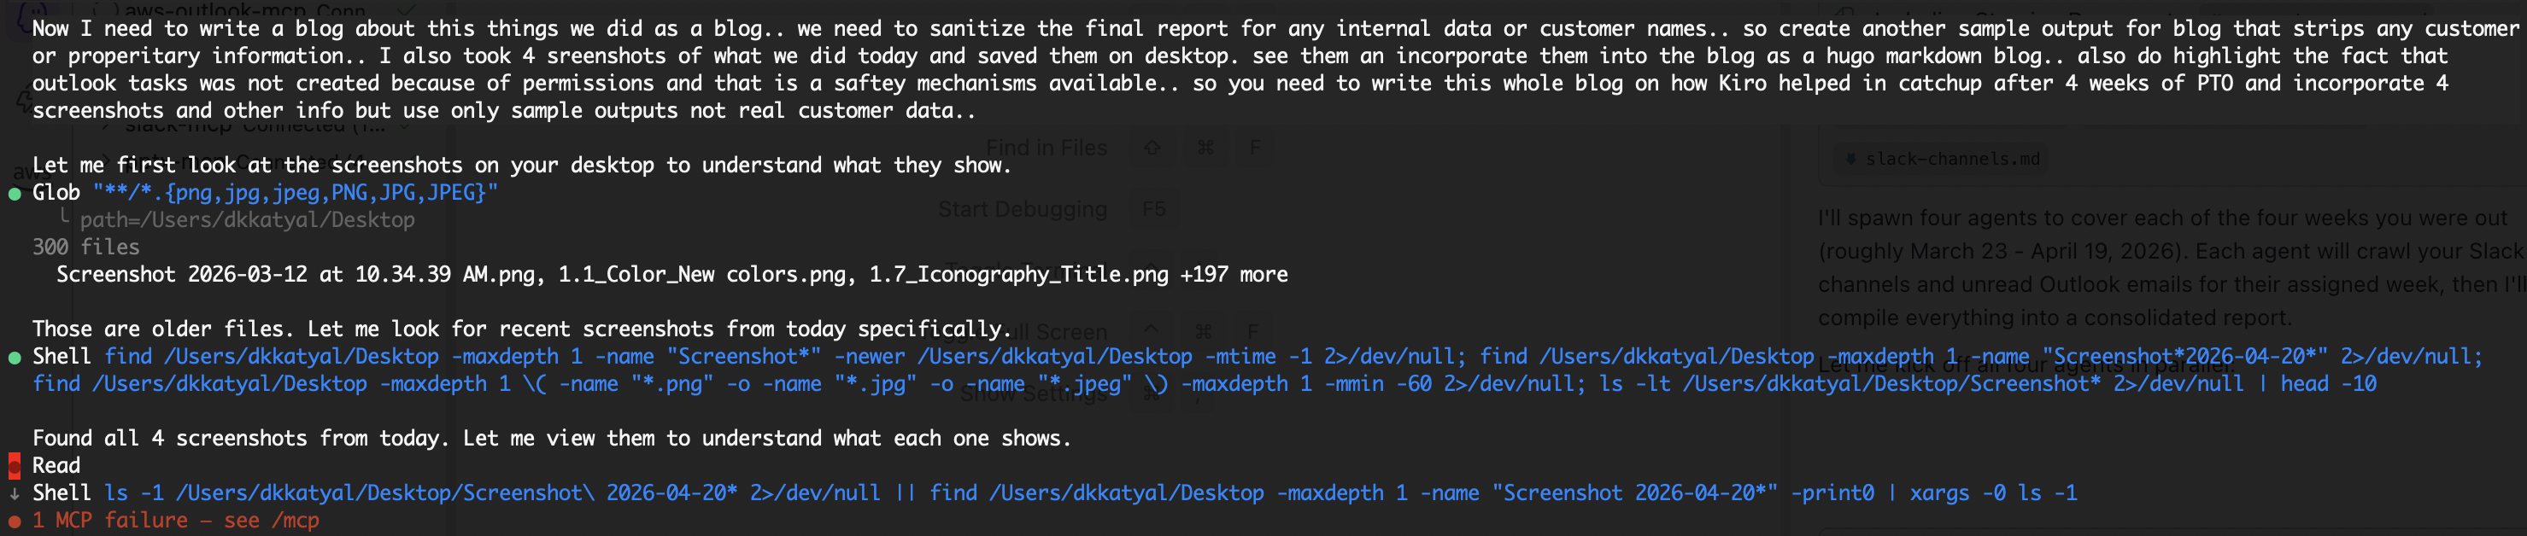Click the file icon on the slack-channels.md chip
Image resolution: width=2527 pixels, height=536 pixels.
[x=1850, y=159]
